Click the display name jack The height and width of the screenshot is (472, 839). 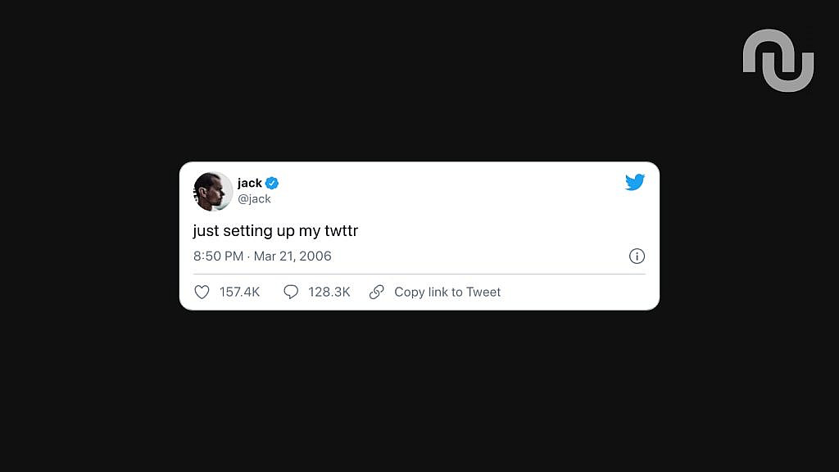[x=250, y=183]
